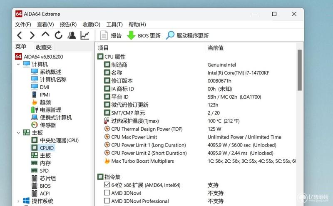Toggle the 64位 x86 扩展 checkbox
This screenshot has width=333, height=206.
[x=107, y=185]
